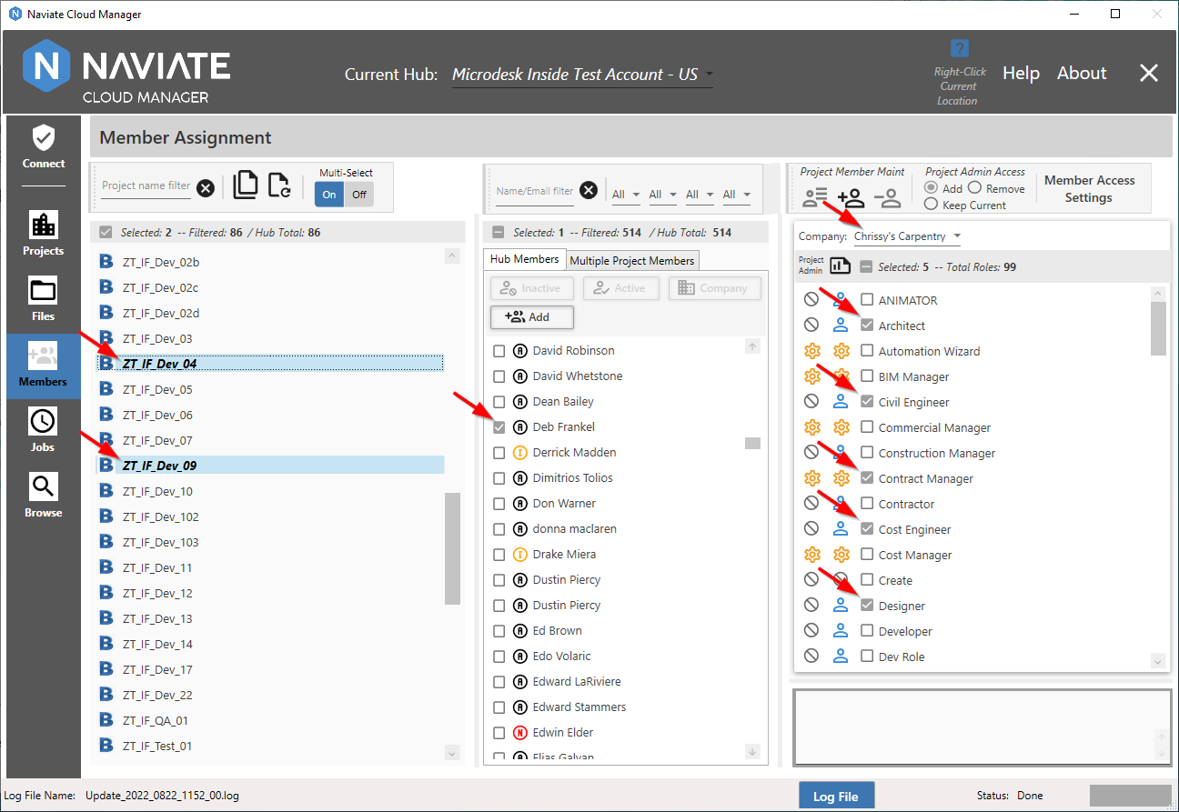Open the third All filter dropdown

click(700, 195)
